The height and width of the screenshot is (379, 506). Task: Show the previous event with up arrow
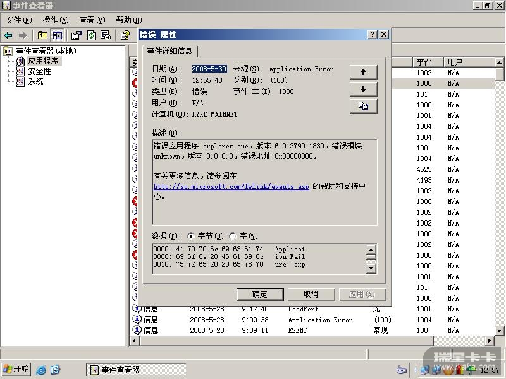(x=363, y=72)
